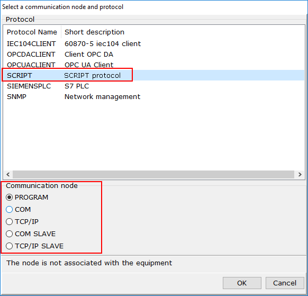Click the Cancel button
Image resolution: width=308 pixels, height=296 pixels.
click(285, 283)
